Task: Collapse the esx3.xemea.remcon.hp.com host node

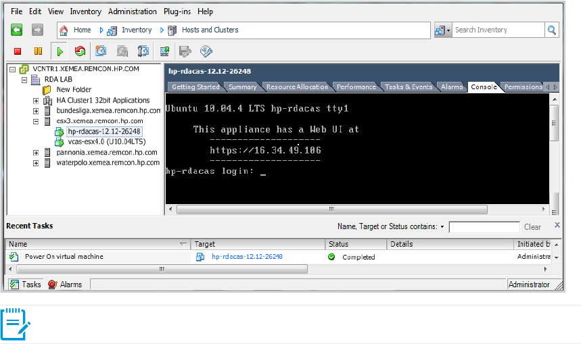Action: (x=36, y=122)
